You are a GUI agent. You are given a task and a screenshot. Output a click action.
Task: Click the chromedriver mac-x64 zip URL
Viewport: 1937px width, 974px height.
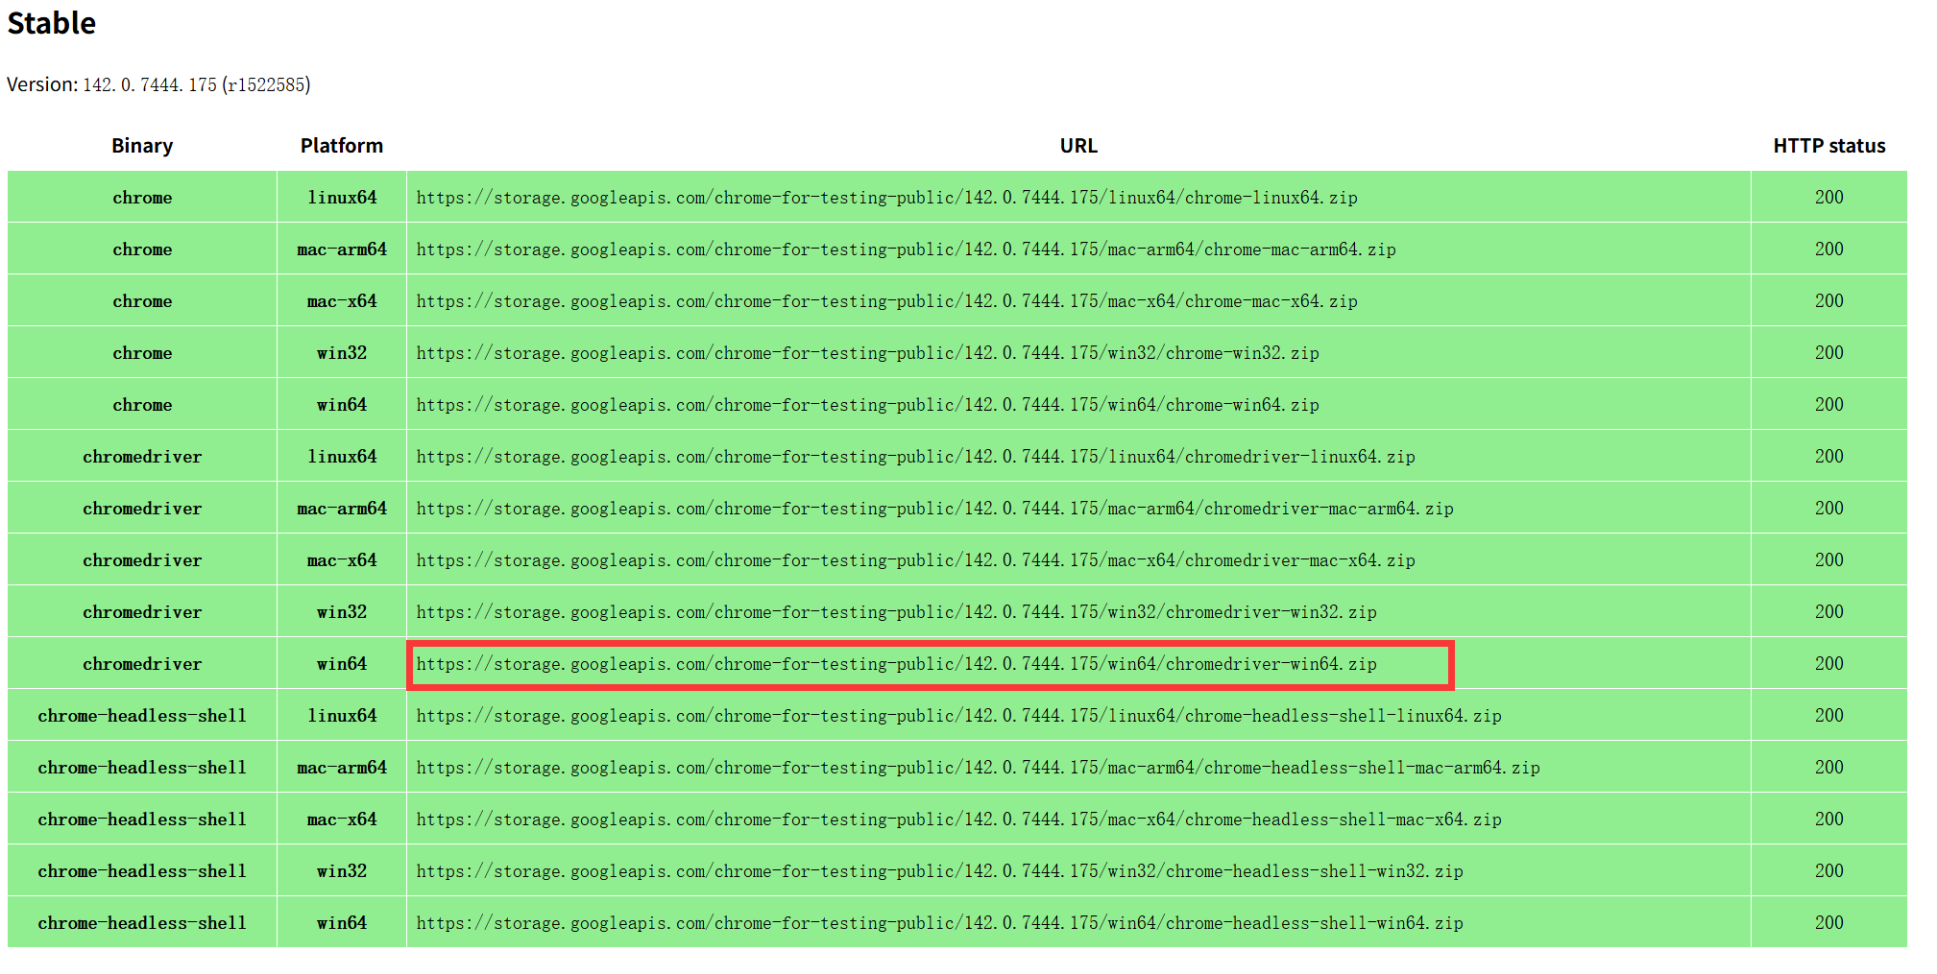click(x=915, y=560)
